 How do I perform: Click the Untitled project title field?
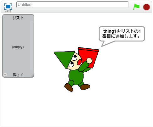73,5
